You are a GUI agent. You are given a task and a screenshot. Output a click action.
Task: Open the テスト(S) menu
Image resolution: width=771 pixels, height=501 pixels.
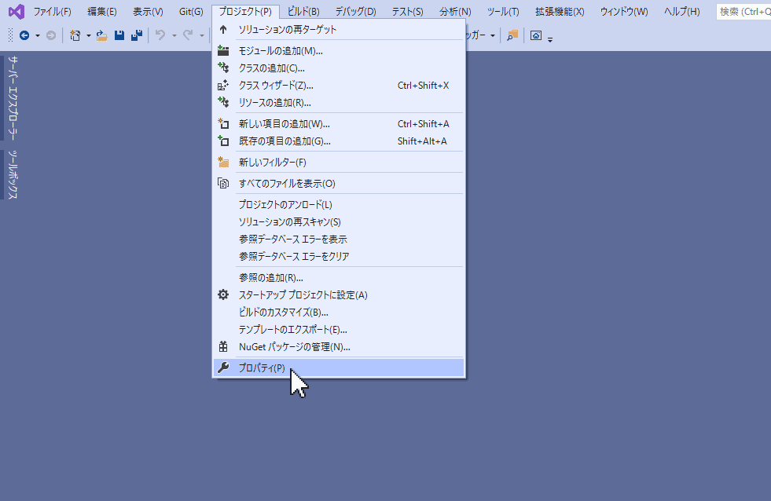(407, 11)
